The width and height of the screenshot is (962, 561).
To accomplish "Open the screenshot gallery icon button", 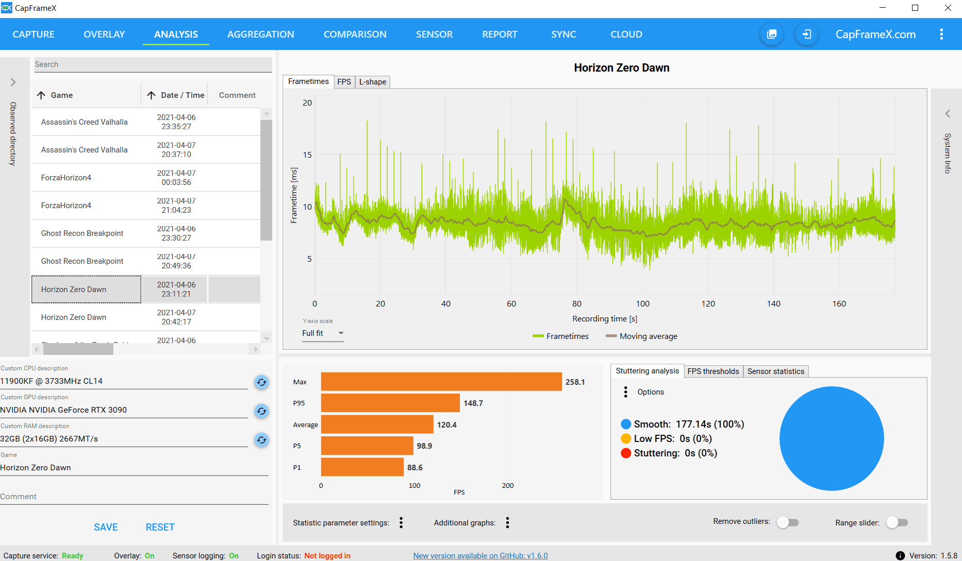I will pos(772,34).
